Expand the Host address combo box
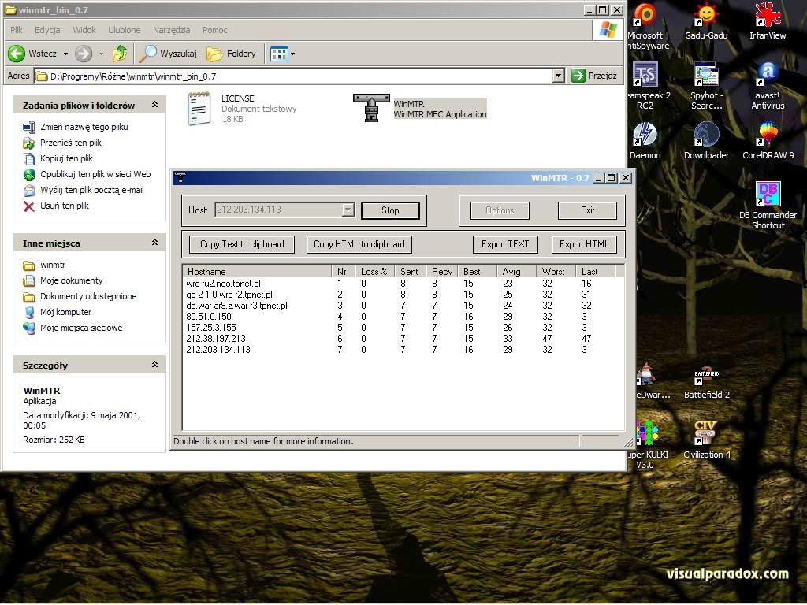 348,210
